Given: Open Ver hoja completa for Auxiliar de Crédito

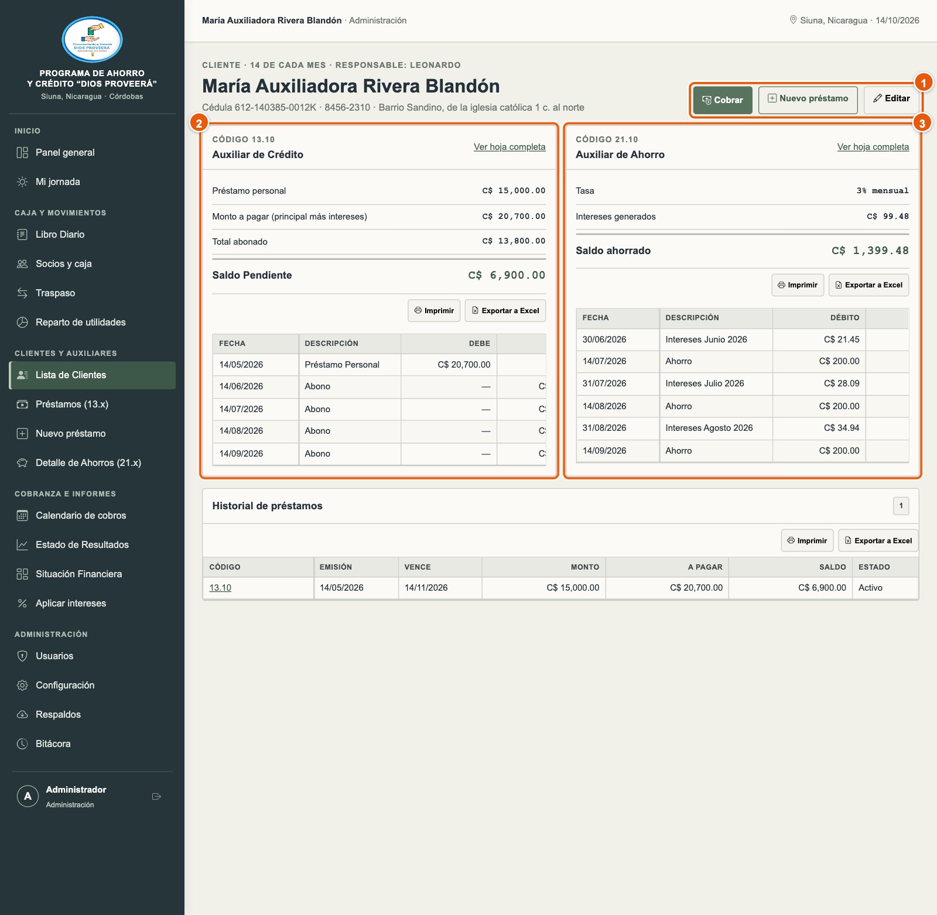Looking at the screenshot, I should click(x=509, y=147).
